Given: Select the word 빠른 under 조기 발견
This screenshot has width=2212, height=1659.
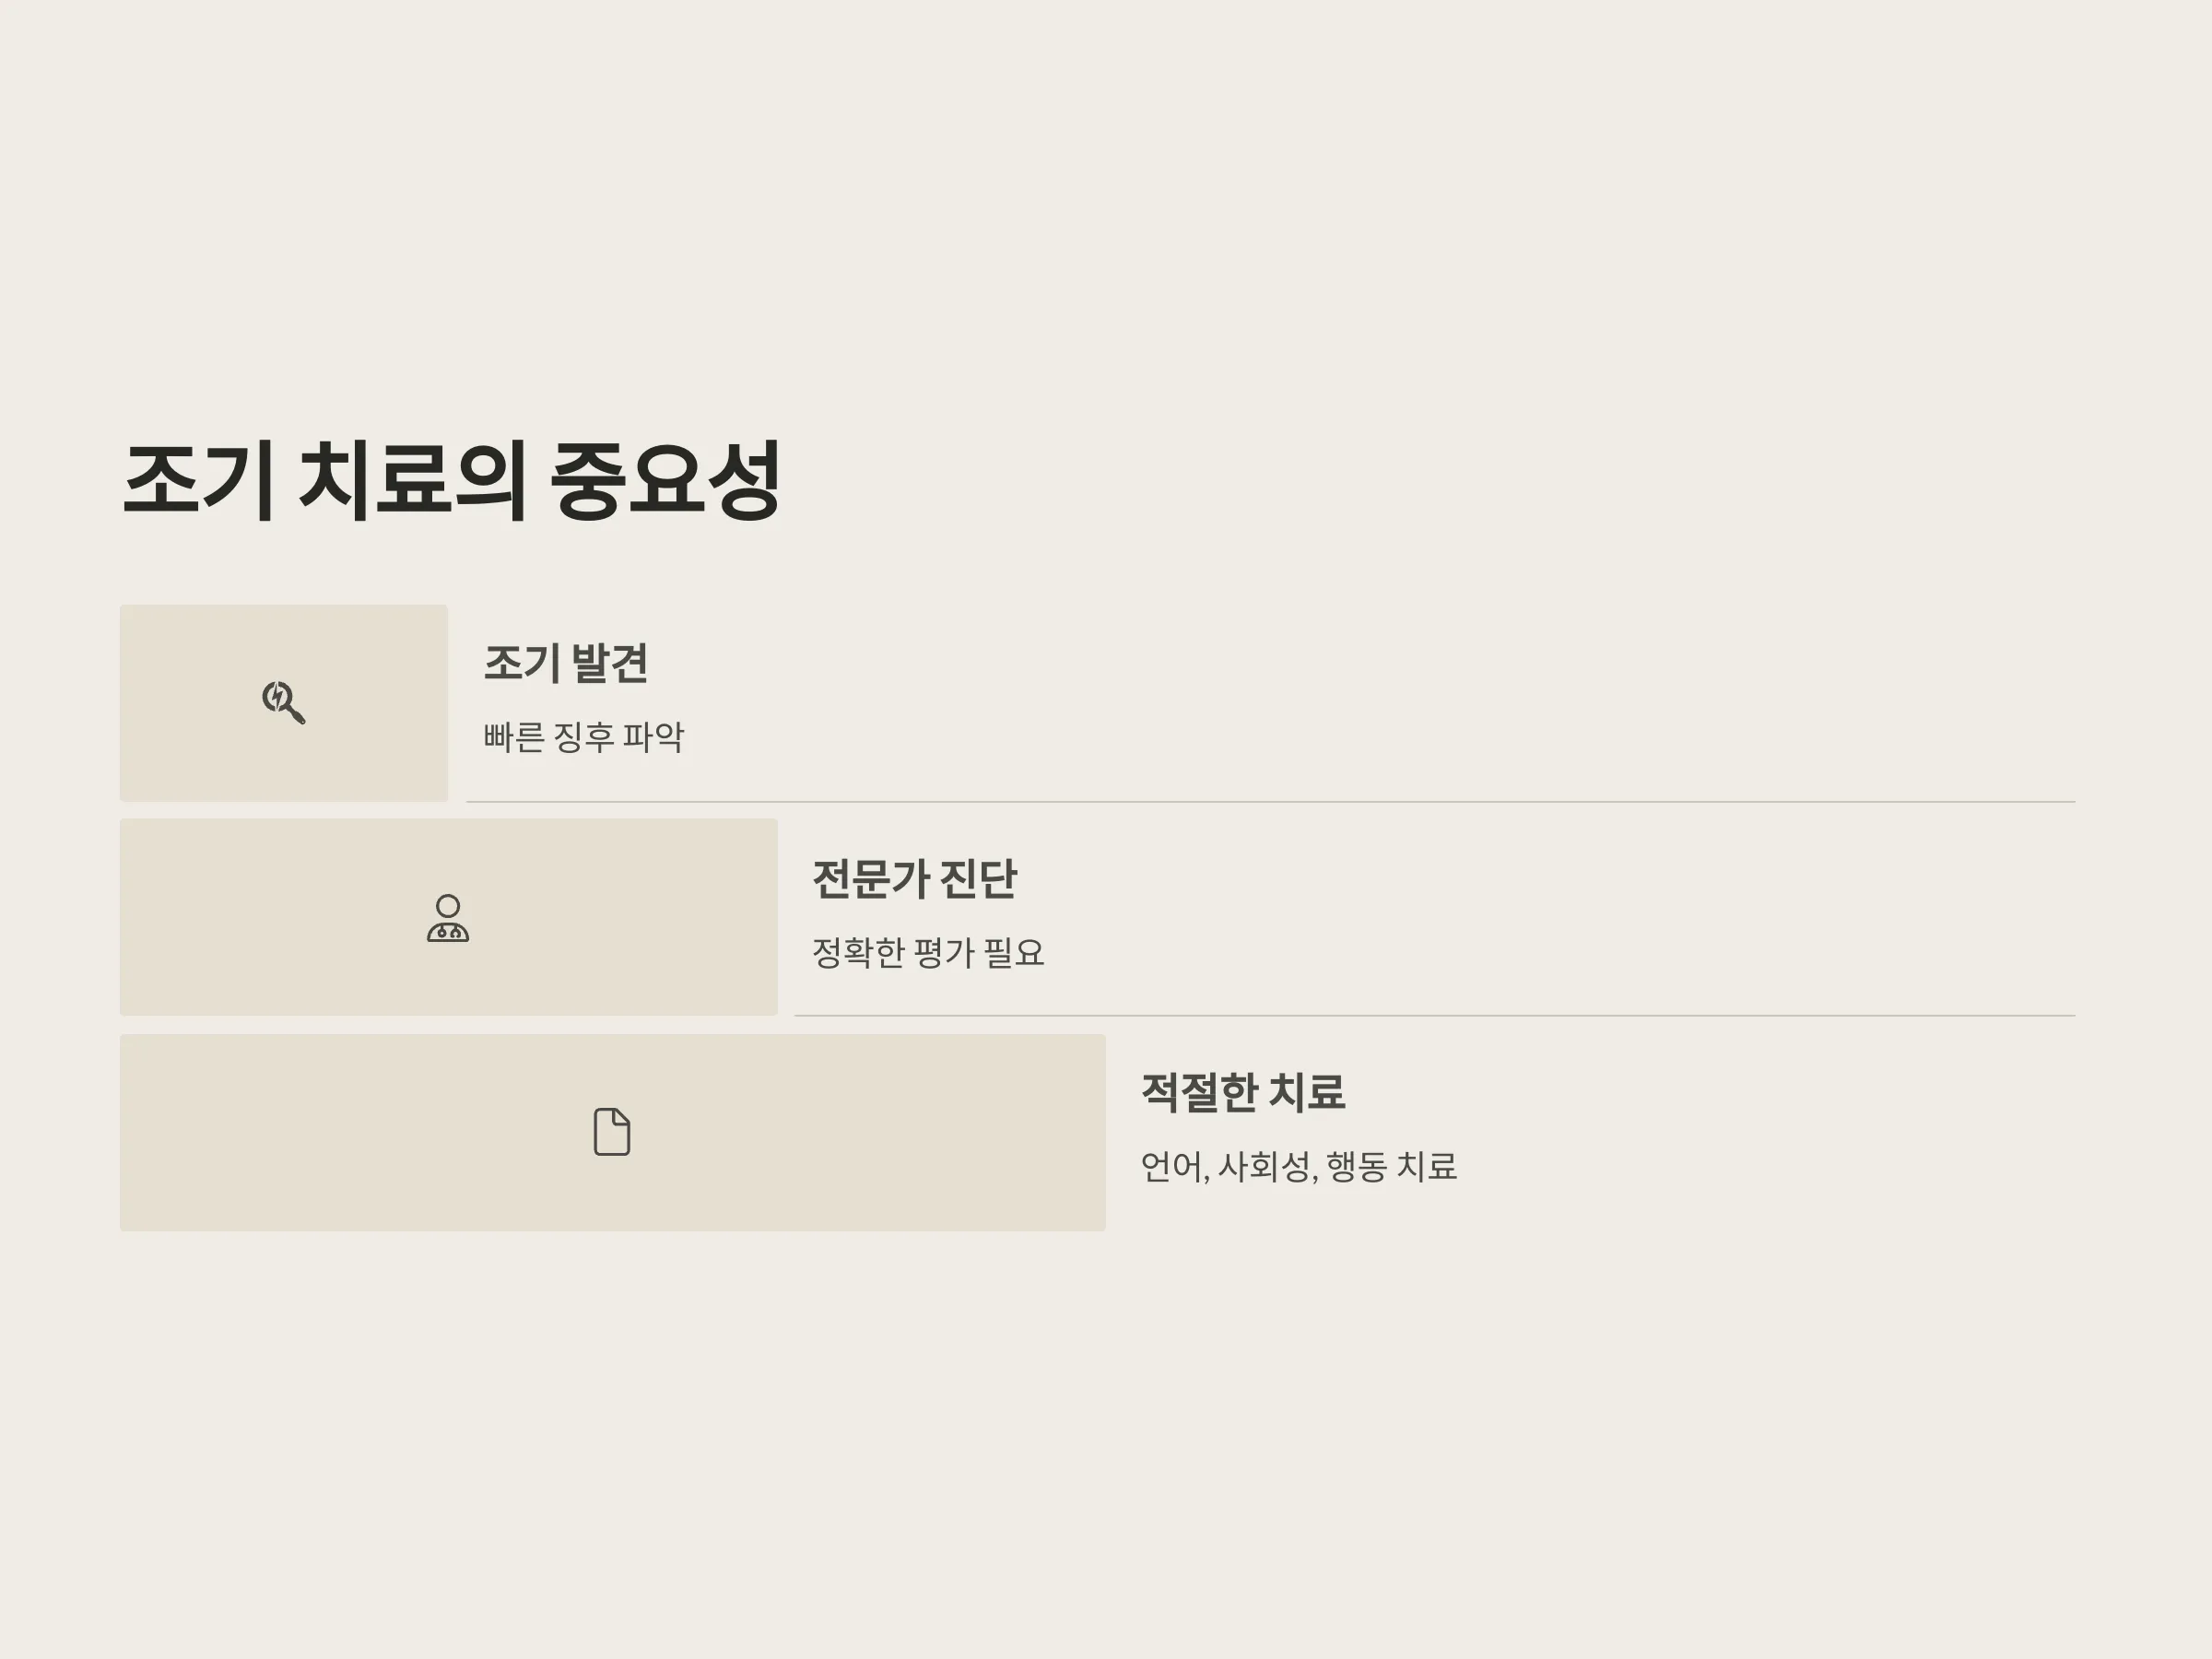Looking at the screenshot, I should tap(514, 737).
